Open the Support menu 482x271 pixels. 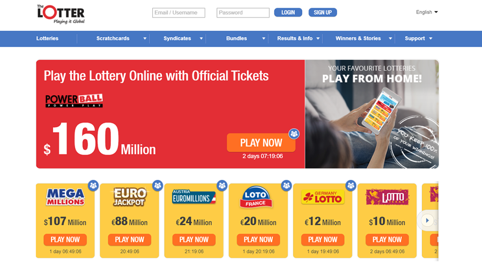click(418, 39)
